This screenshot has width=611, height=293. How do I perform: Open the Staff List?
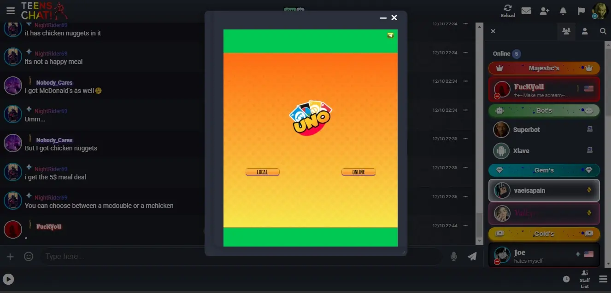[x=585, y=279]
